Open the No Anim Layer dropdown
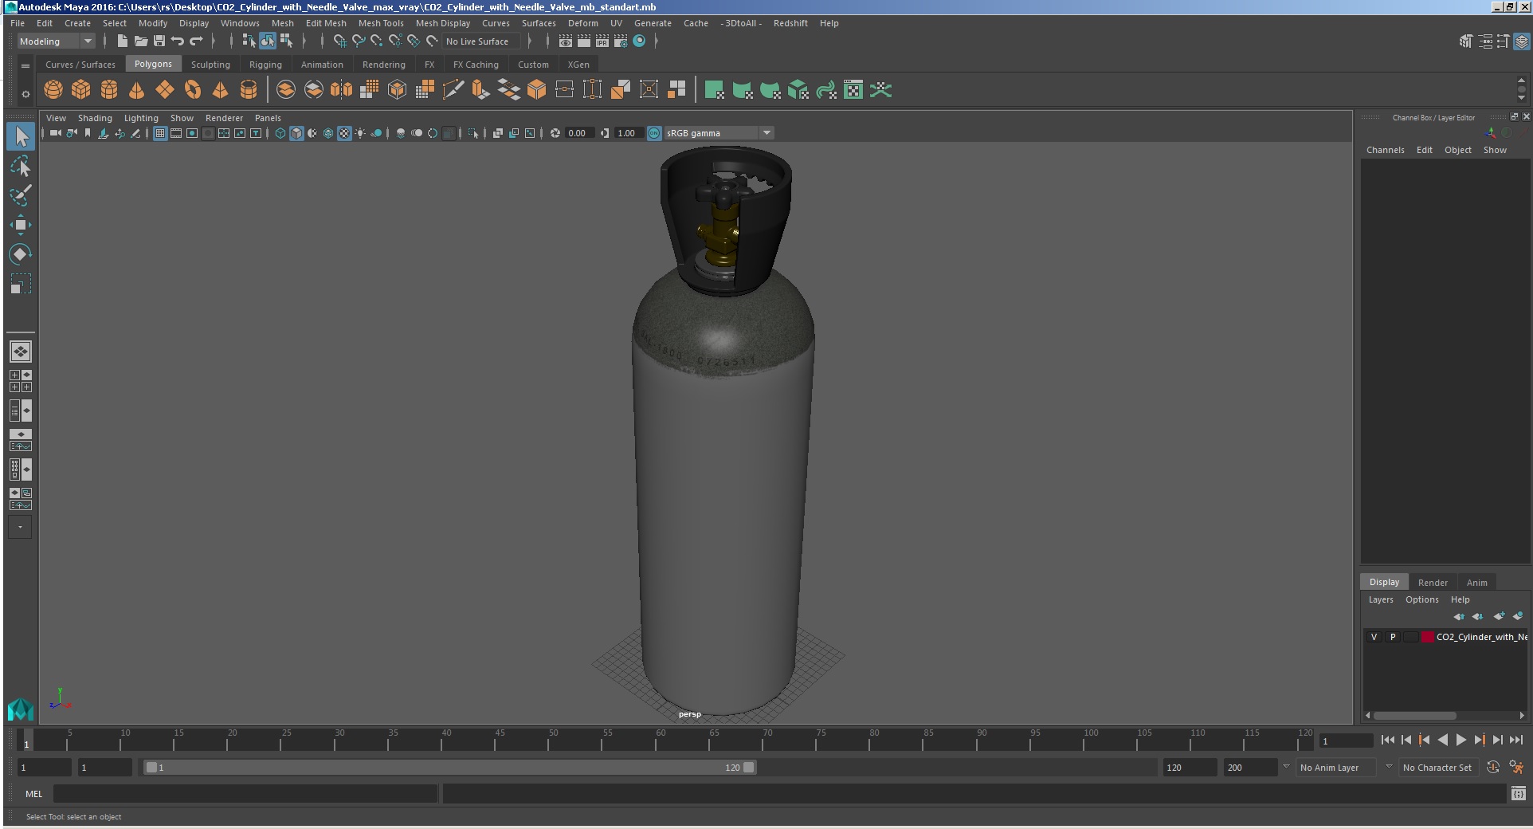Image resolution: width=1533 pixels, height=829 pixels. (1335, 768)
